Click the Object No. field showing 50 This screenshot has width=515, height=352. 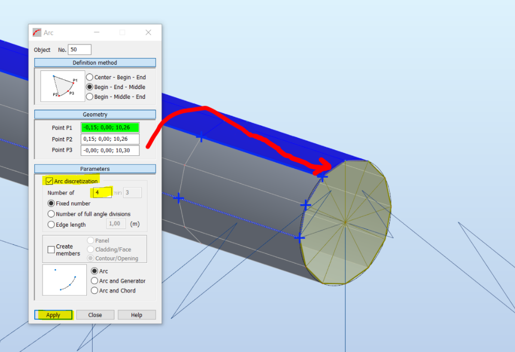pos(80,49)
